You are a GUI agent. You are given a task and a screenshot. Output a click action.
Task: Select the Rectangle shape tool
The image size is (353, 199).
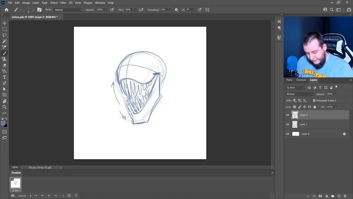(4, 95)
